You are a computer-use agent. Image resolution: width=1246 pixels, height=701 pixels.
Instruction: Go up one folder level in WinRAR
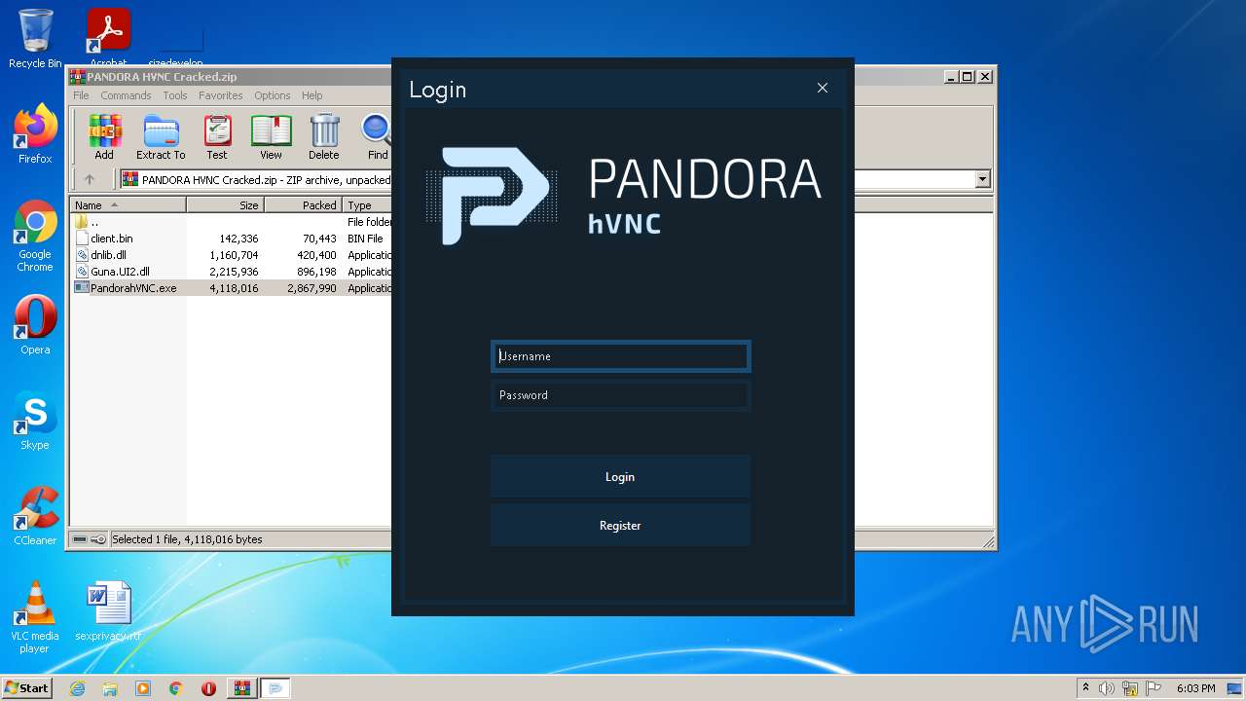pos(90,179)
